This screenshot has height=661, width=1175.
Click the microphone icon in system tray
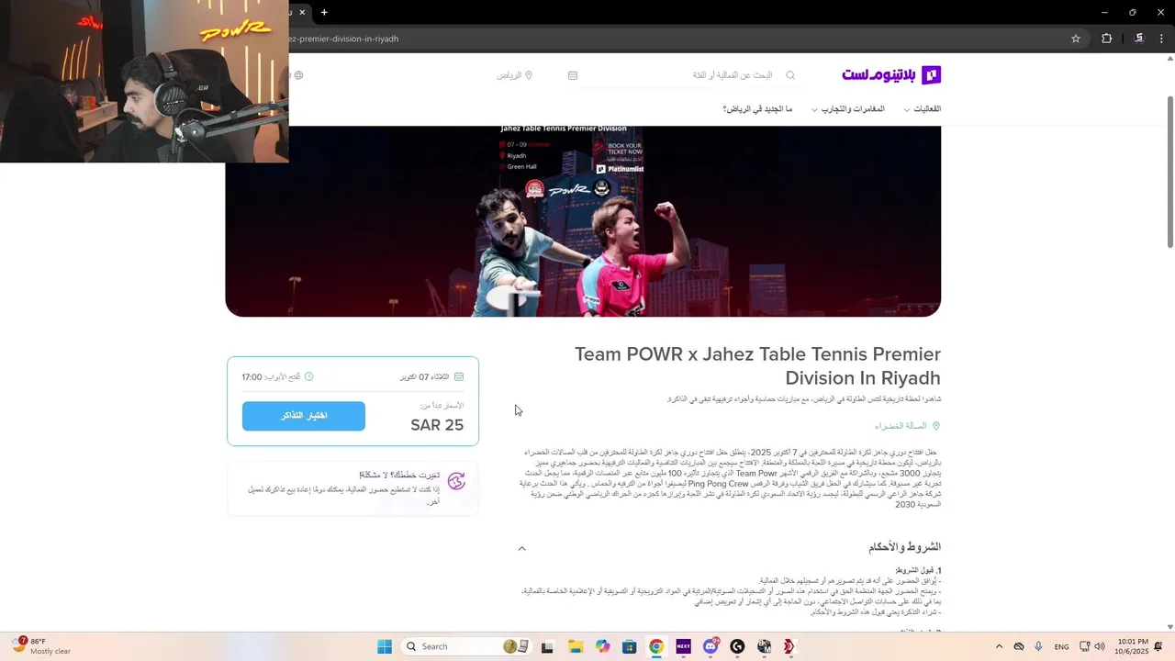coord(1038,646)
